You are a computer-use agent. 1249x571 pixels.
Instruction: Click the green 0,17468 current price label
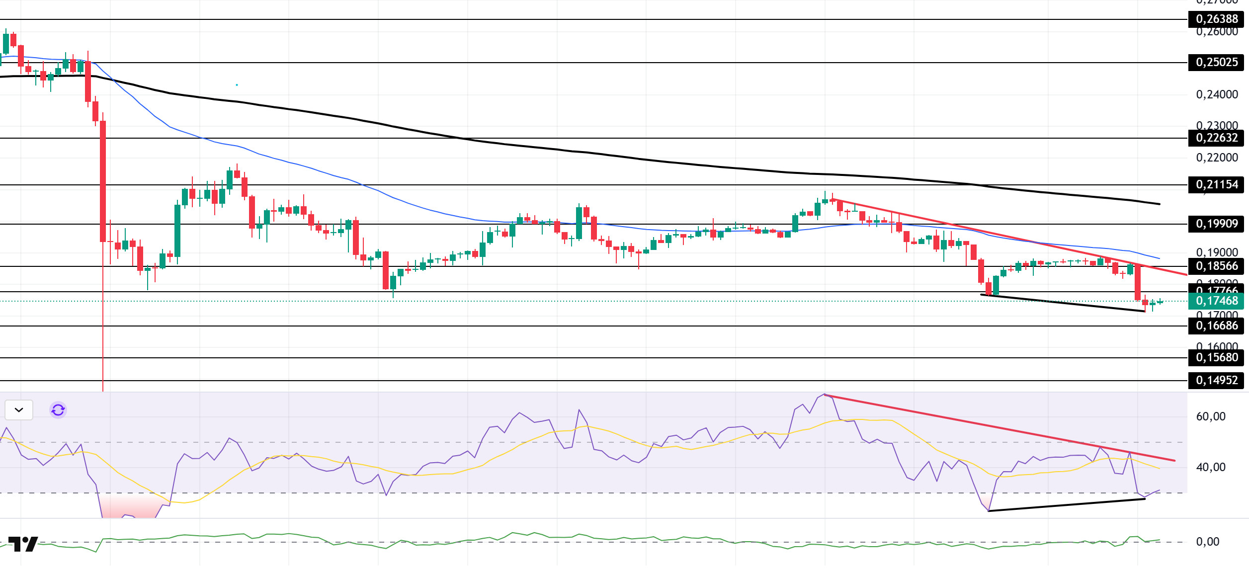tap(1216, 301)
